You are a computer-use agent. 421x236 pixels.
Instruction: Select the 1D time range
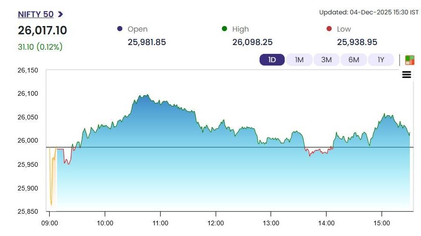point(272,60)
